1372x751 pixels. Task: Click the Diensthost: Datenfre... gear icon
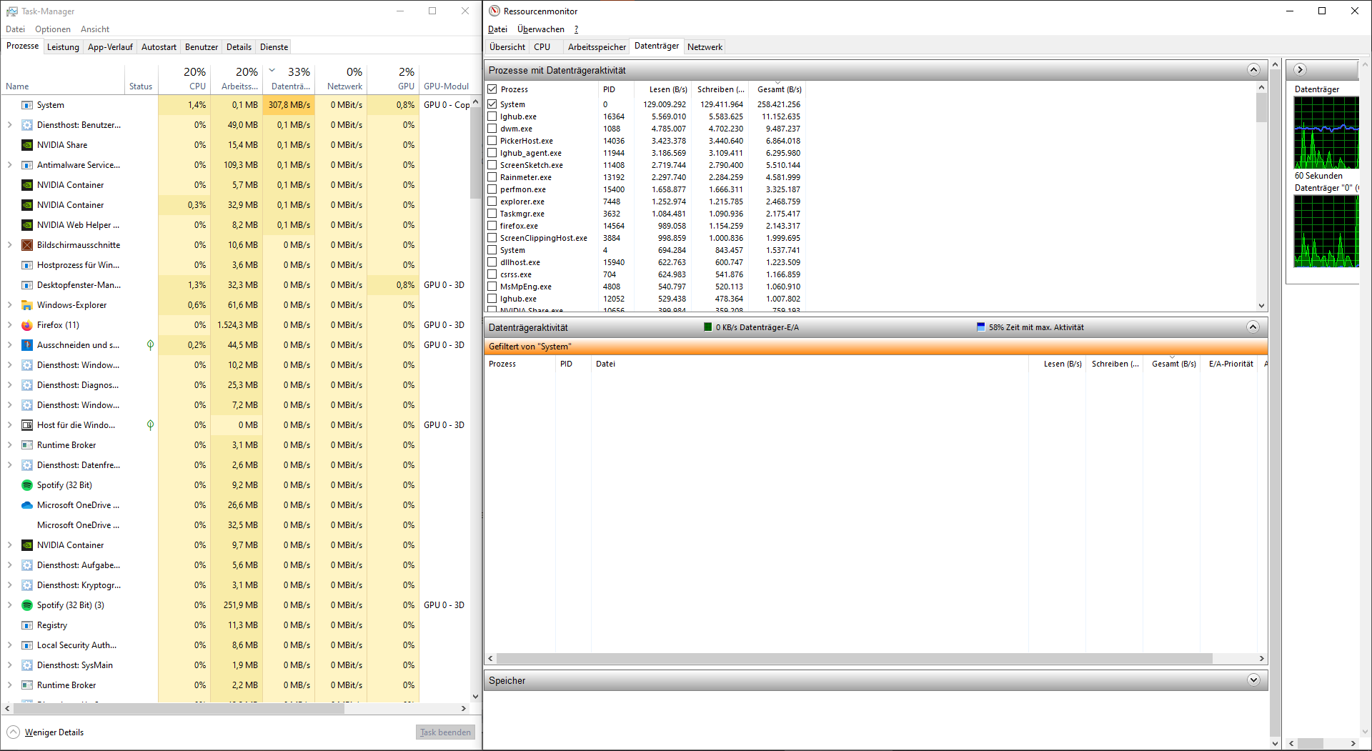click(x=27, y=465)
